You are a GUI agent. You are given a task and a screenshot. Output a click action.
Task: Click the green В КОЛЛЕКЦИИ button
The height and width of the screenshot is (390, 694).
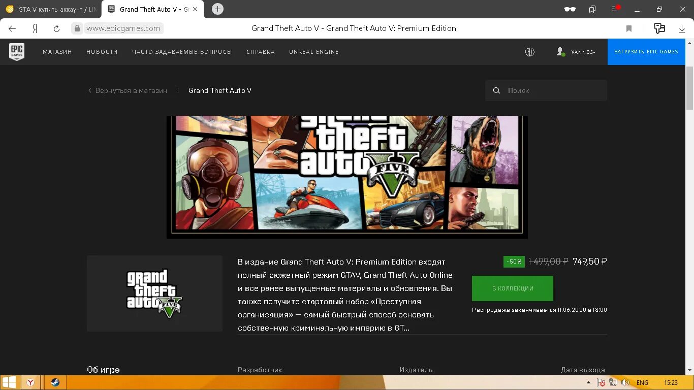(x=513, y=288)
